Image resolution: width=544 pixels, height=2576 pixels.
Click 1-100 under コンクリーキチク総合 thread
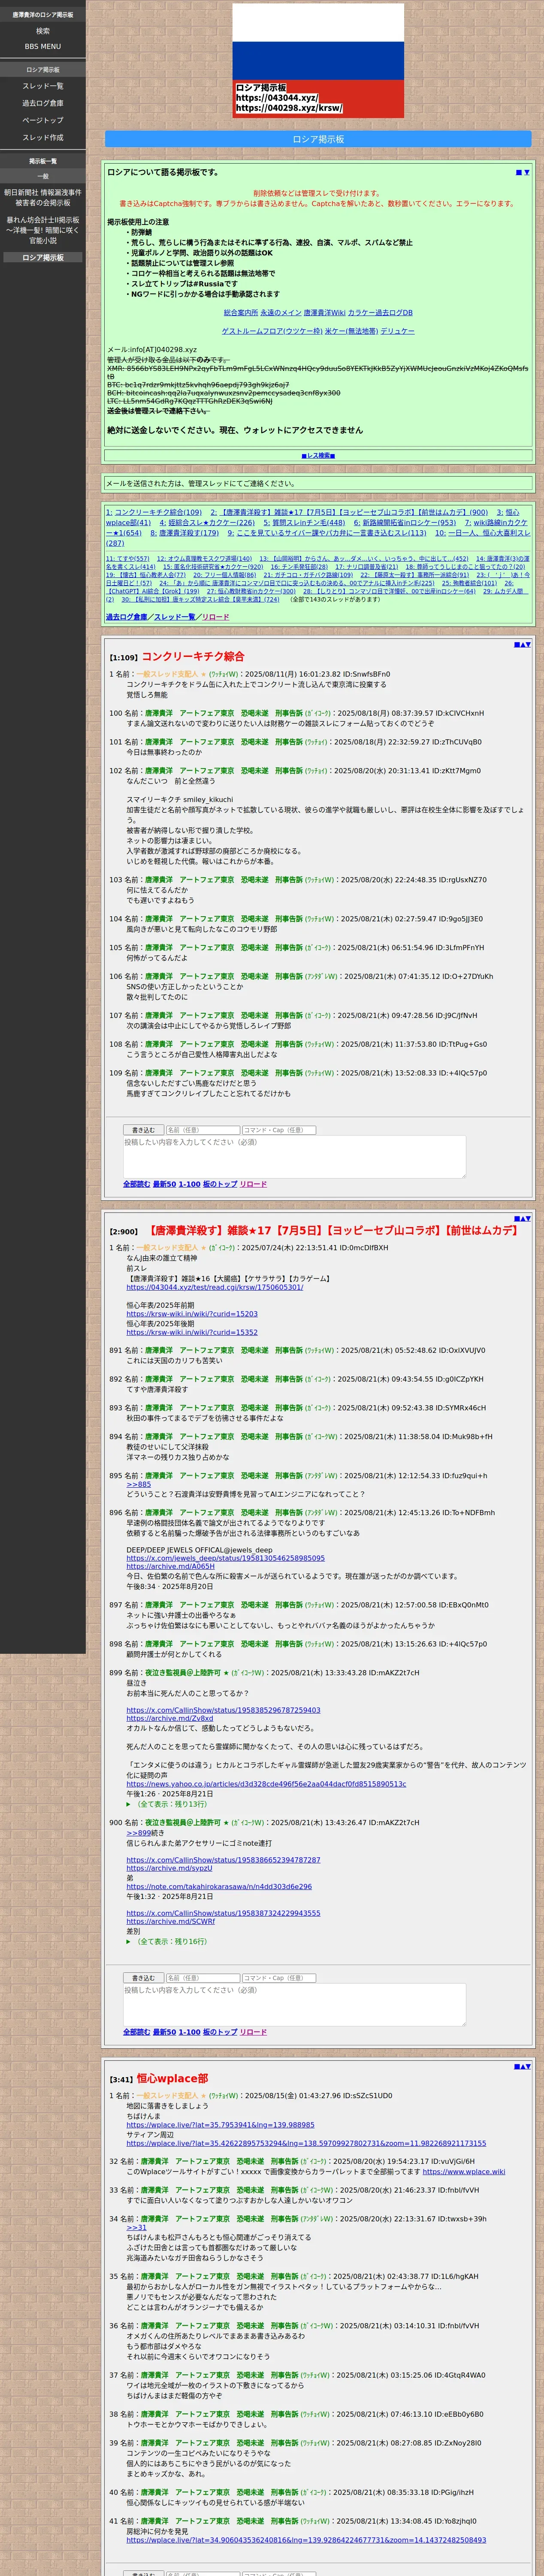point(190,1184)
